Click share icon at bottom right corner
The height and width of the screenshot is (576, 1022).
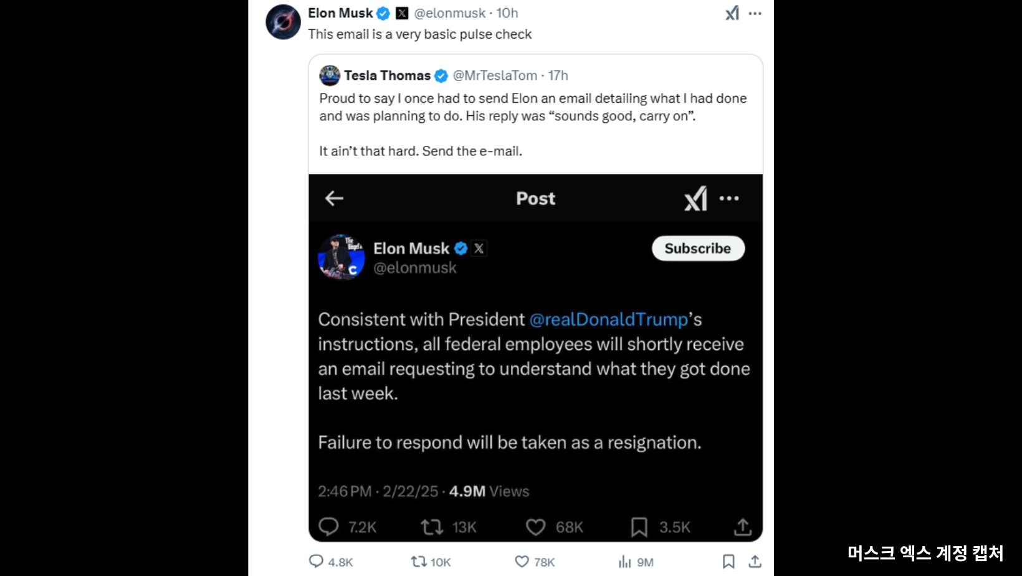(755, 562)
